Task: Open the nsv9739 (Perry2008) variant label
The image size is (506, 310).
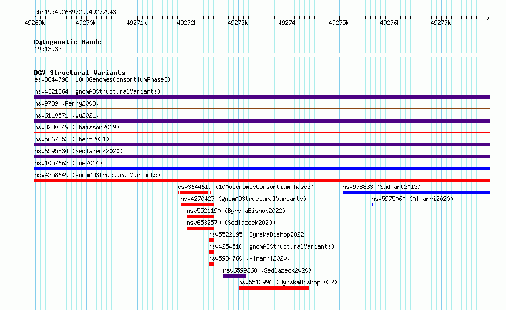Action: 67,103
